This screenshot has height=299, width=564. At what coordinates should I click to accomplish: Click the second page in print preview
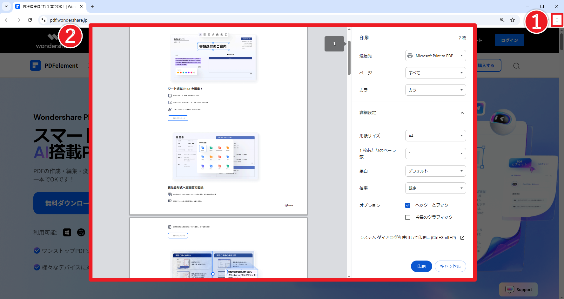(x=218, y=248)
